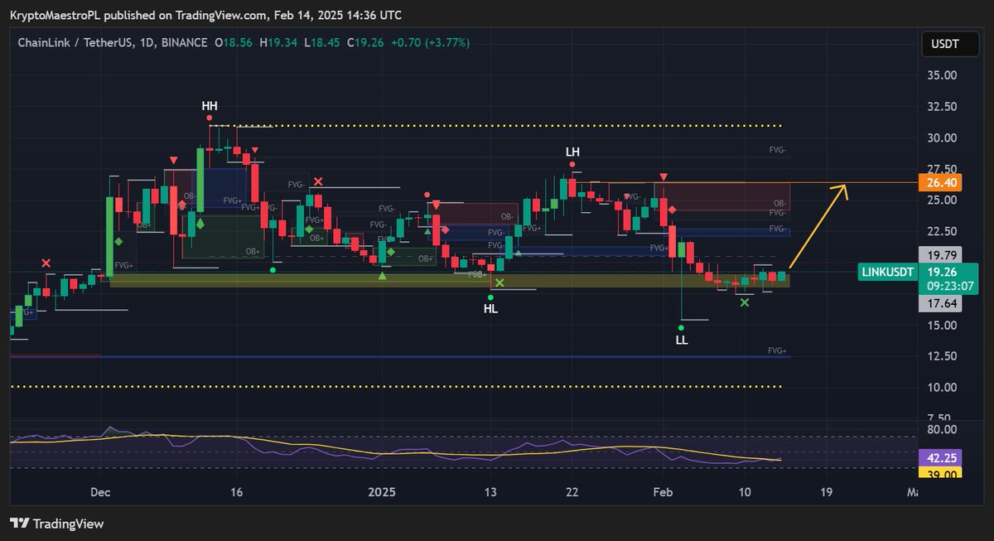Click the 22 date on the time axis
Image resolution: width=994 pixels, height=541 pixels.
(572, 492)
